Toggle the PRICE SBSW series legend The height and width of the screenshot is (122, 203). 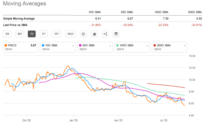pos(21,47)
